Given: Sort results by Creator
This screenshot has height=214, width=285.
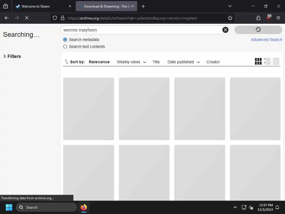Looking at the screenshot, I should click(x=213, y=62).
